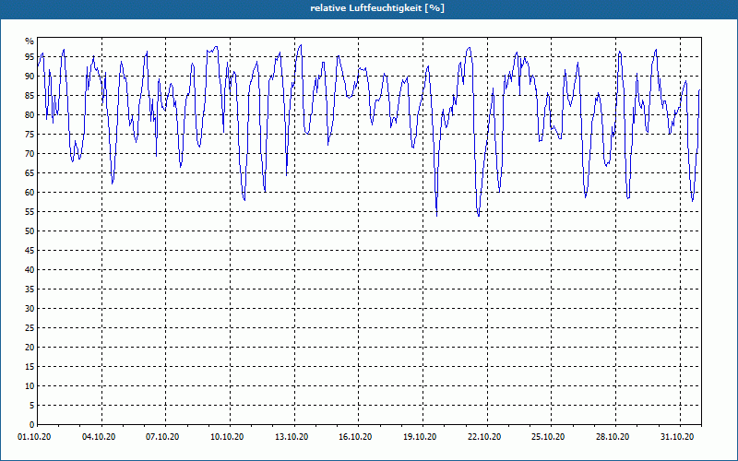The height and width of the screenshot is (461, 738).
Task: Click the x-axis date label 28.10.20
Action: click(613, 437)
